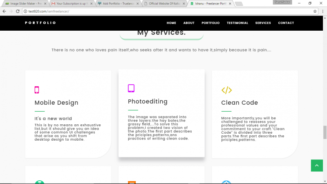Open the HOME navigation menu item
Viewport: 327px width, 184px height.
pos(171,23)
